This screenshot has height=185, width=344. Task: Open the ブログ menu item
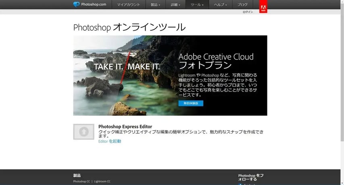click(x=242, y=4)
